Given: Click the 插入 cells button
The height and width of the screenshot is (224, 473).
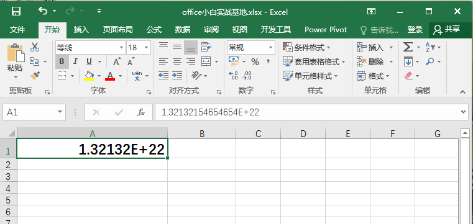Looking at the screenshot, I should [x=370, y=47].
